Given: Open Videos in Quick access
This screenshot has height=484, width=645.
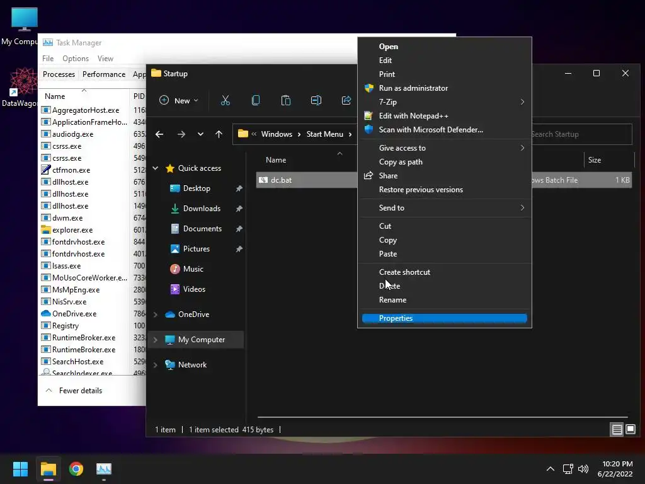Looking at the screenshot, I should (x=194, y=289).
